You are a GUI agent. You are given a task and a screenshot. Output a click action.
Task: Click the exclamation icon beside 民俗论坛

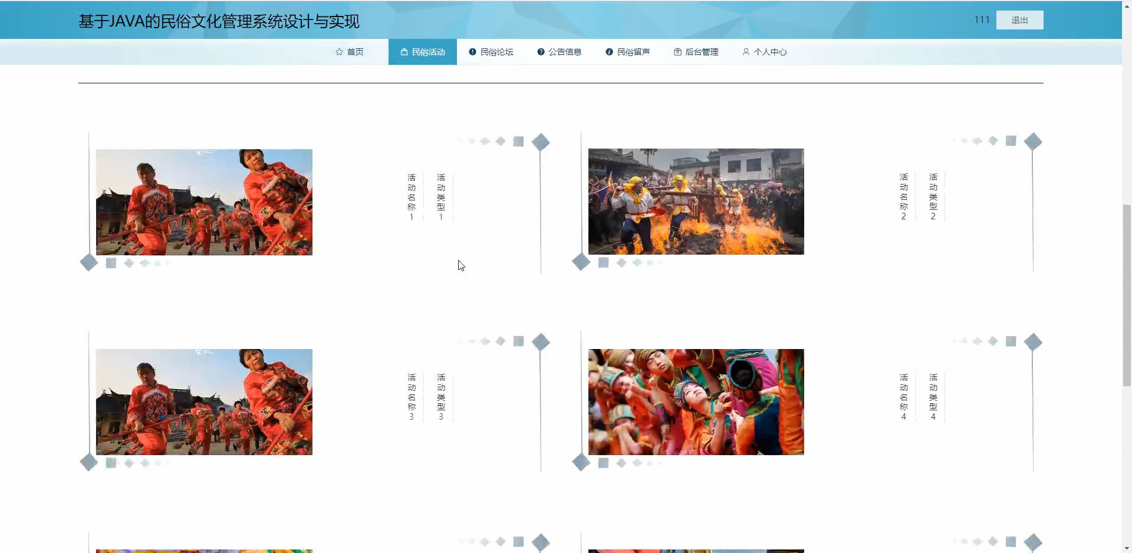pyautogui.click(x=472, y=52)
